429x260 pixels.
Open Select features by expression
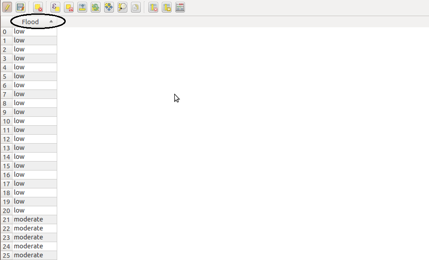point(55,8)
